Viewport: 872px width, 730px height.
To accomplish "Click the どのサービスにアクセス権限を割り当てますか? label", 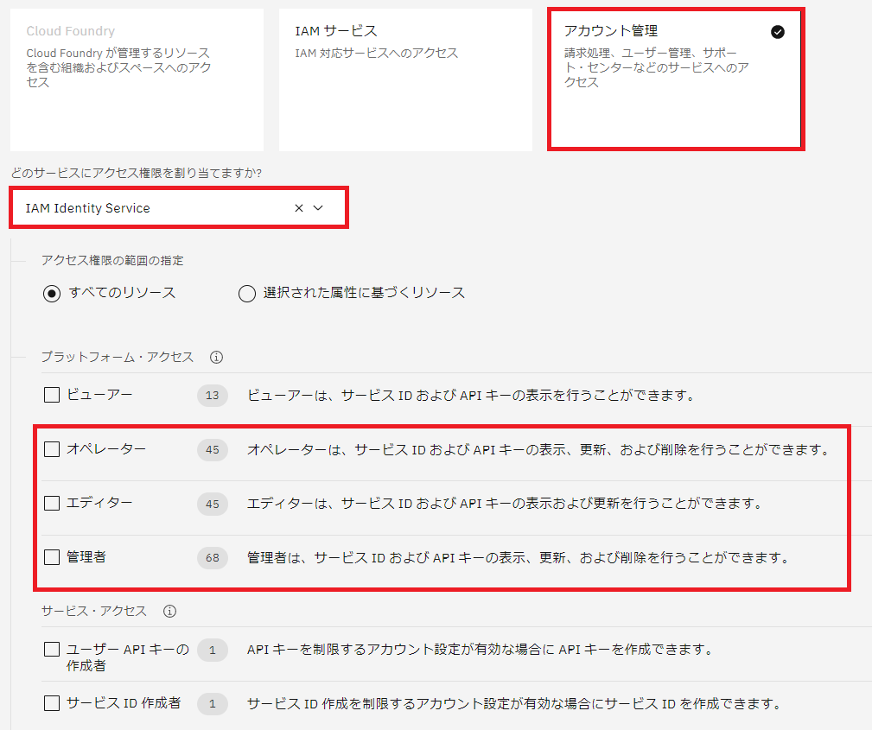I will coord(137,173).
